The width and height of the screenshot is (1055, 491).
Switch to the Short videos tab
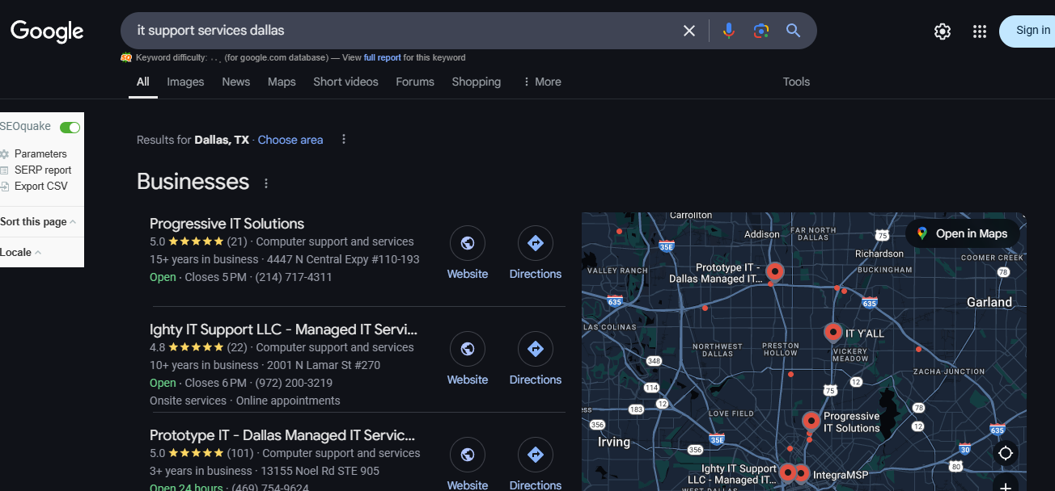[x=345, y=82]
